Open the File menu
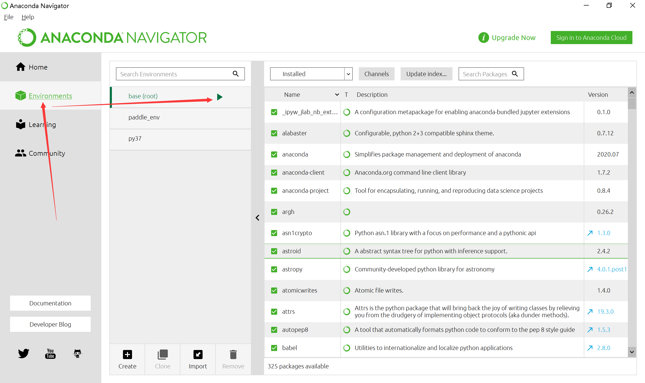 tap(9, 17)
